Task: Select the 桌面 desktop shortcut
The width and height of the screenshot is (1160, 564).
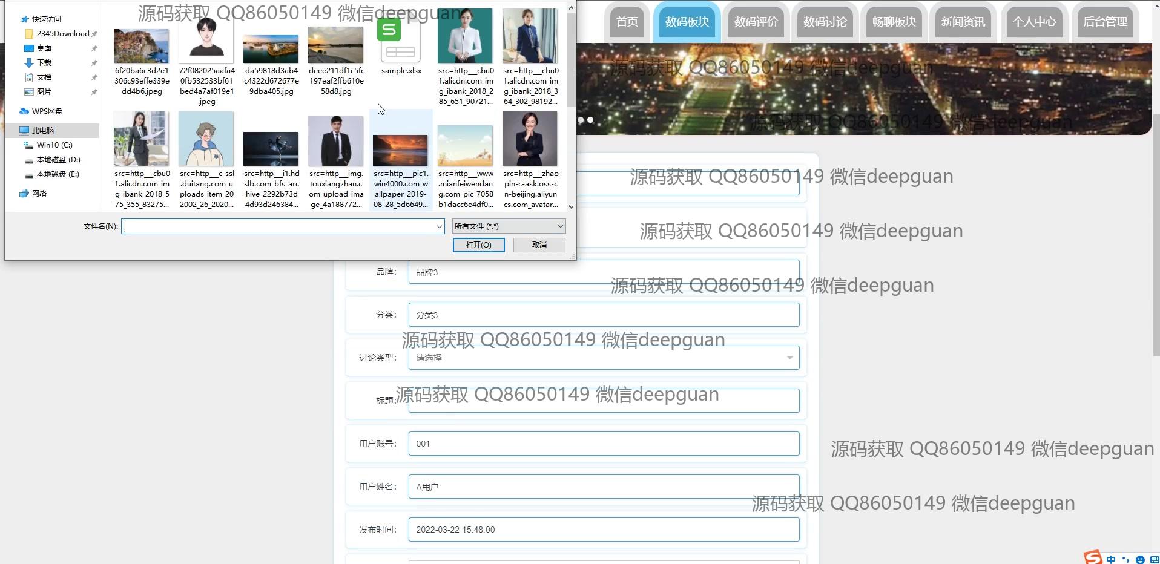Action: click(44, 48)
